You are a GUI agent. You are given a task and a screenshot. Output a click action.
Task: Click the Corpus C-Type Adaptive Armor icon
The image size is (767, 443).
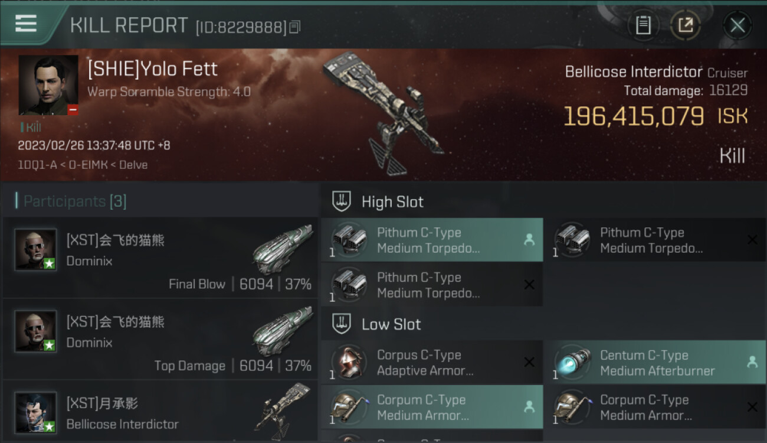(349, 362)
